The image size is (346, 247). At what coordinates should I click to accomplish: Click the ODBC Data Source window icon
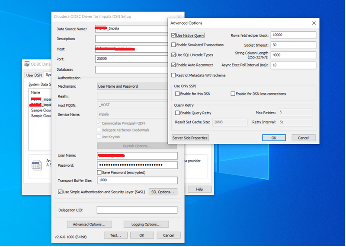click(27, 64)
